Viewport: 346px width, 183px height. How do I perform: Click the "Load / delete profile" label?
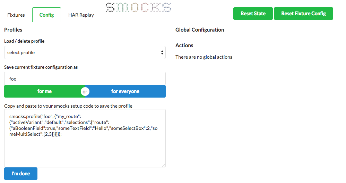click(x=24, y=41)
